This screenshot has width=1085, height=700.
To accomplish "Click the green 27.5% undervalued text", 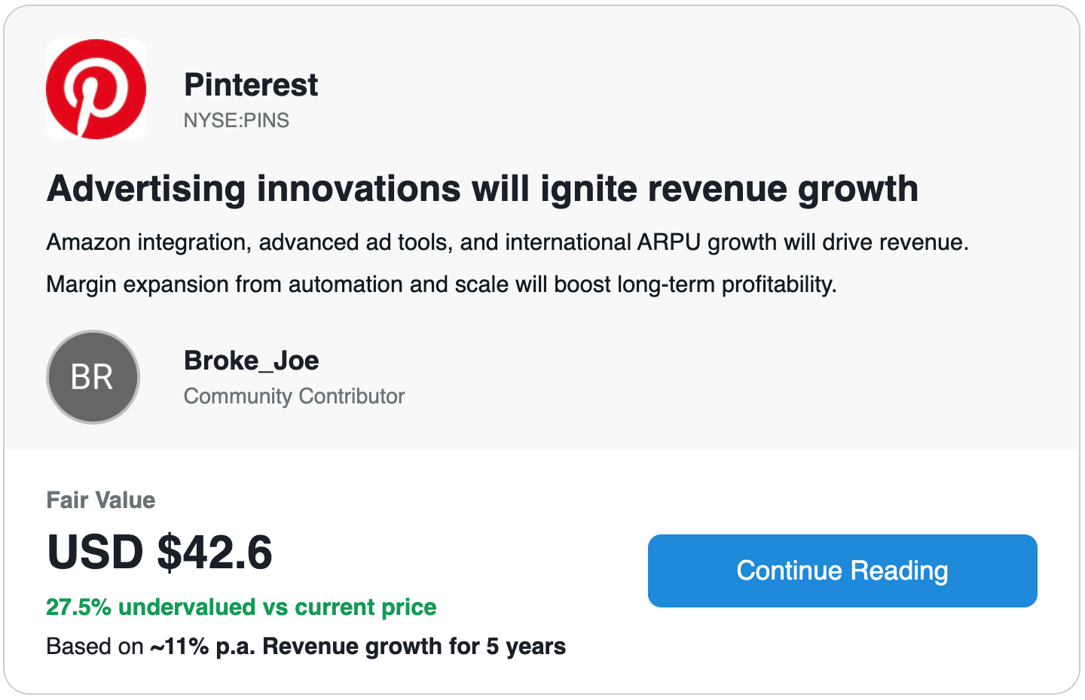I will [241, 607].
